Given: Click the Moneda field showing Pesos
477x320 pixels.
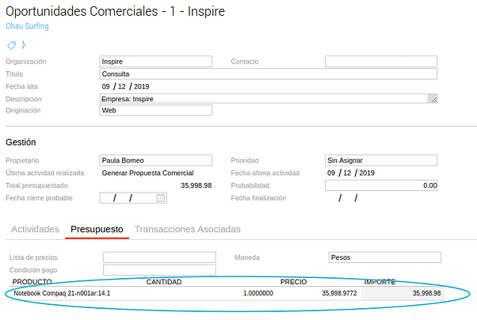Looking at the screenshot, I should click(x=384, y=257).
